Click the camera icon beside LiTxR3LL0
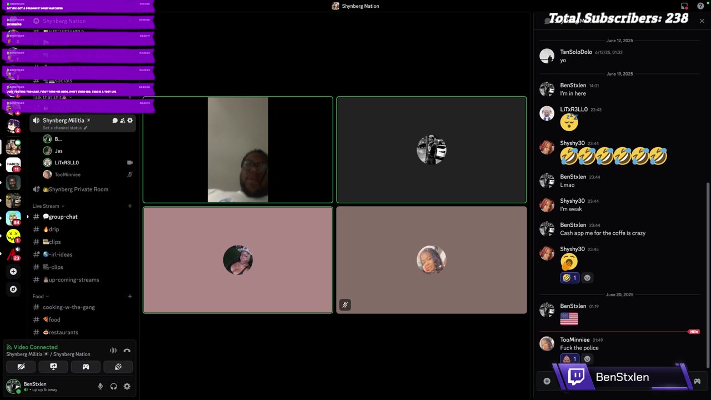Screen dimensions: 711x400 [130, 163]
